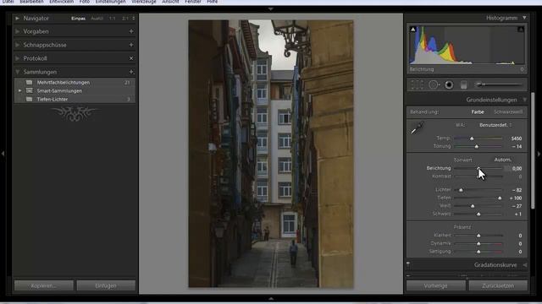542x304 pixels.
Task: Show the top module picker via arrow
Action: coord(271,9)
